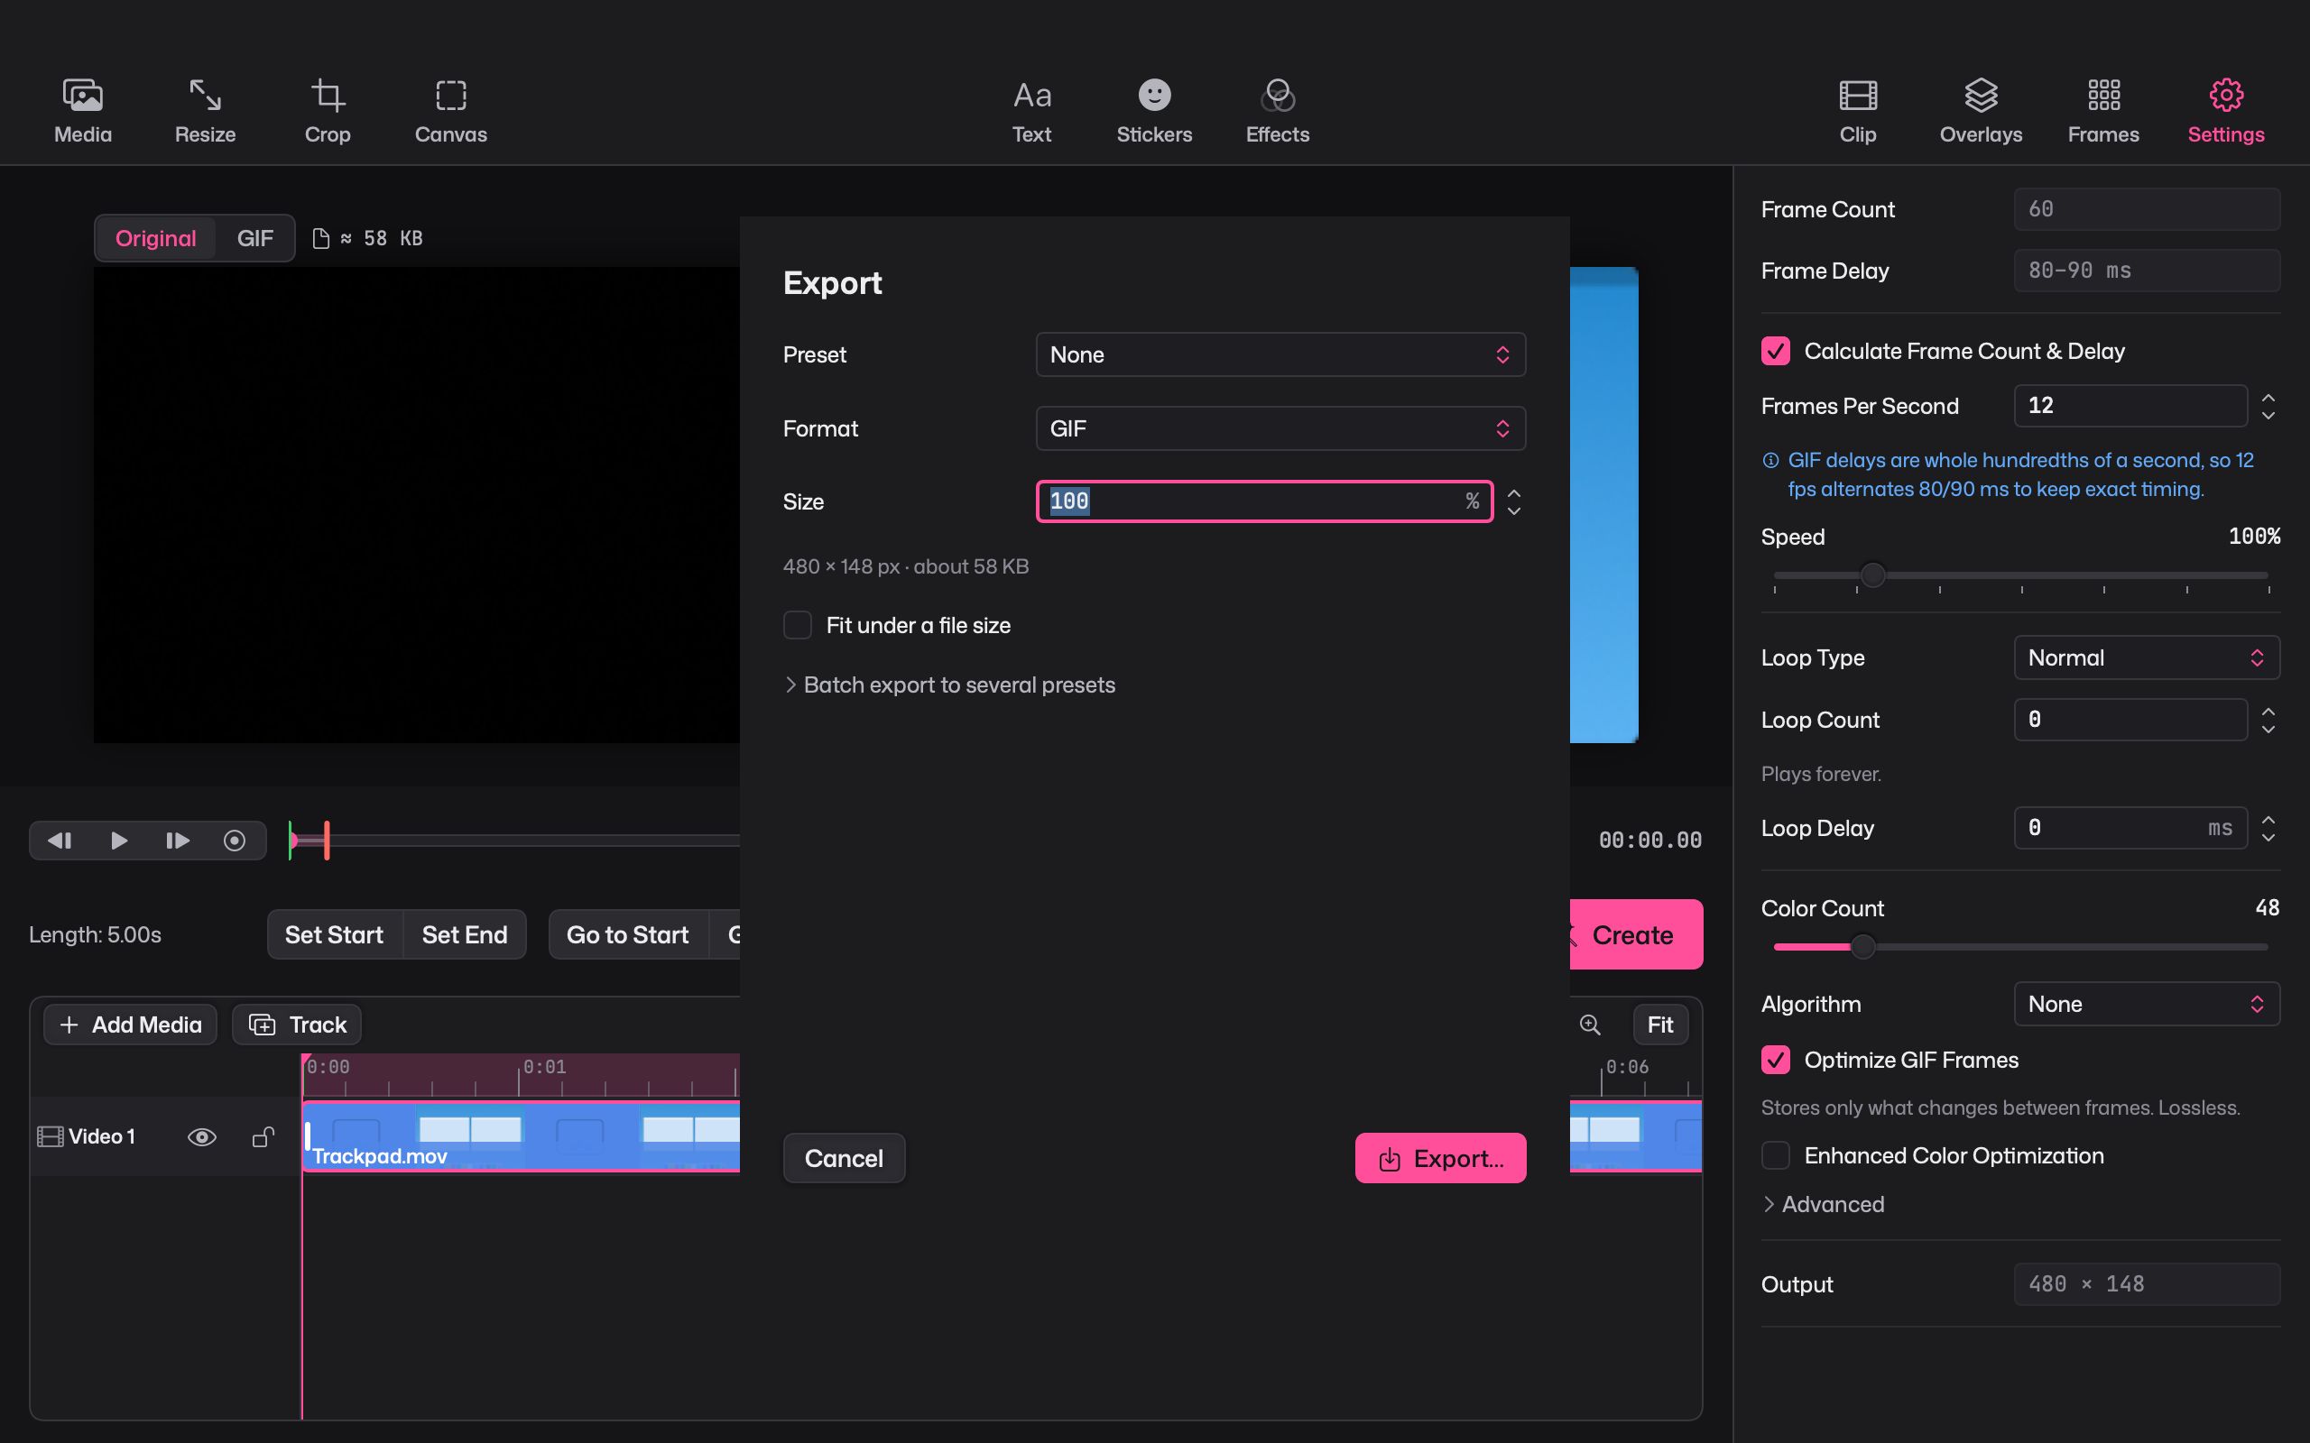Image resolution: width=2310 pixels, height=1443 pixels.
Task: Open the Format dropdown
Action: point(1280,428)
